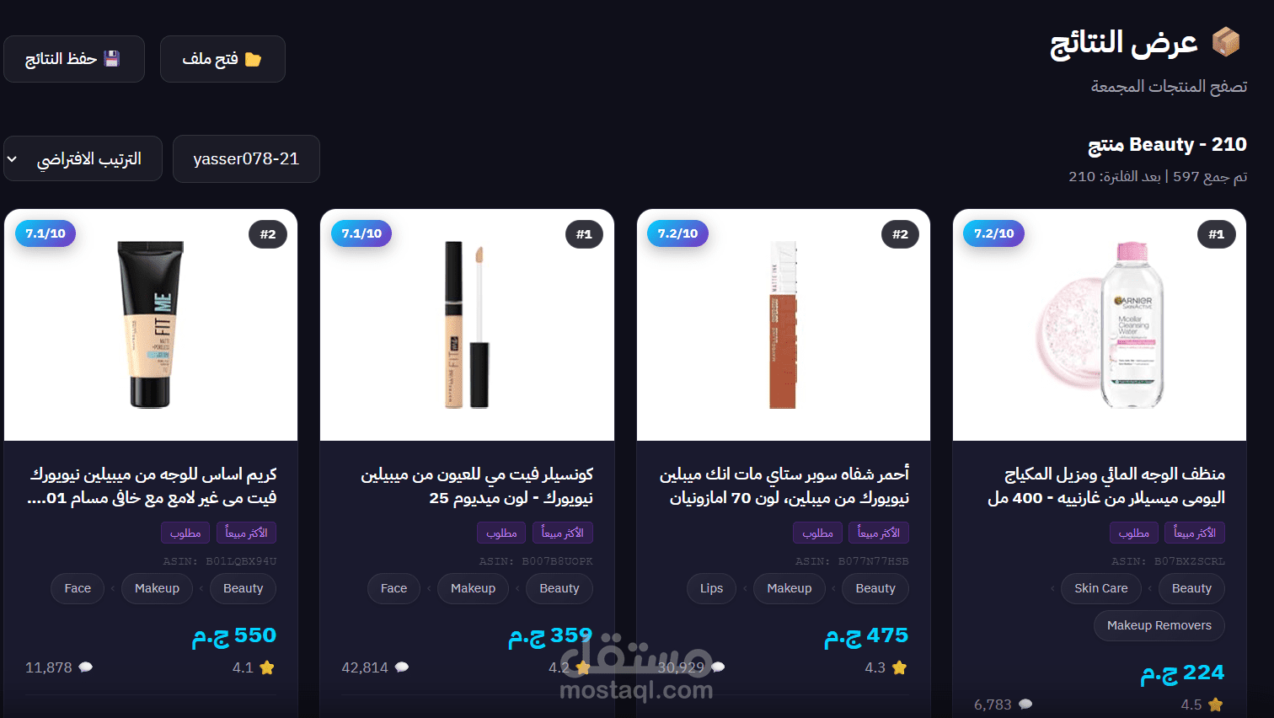
Task: Click the star icon beside rating 4.1
Action: click(x=267, y=667)
